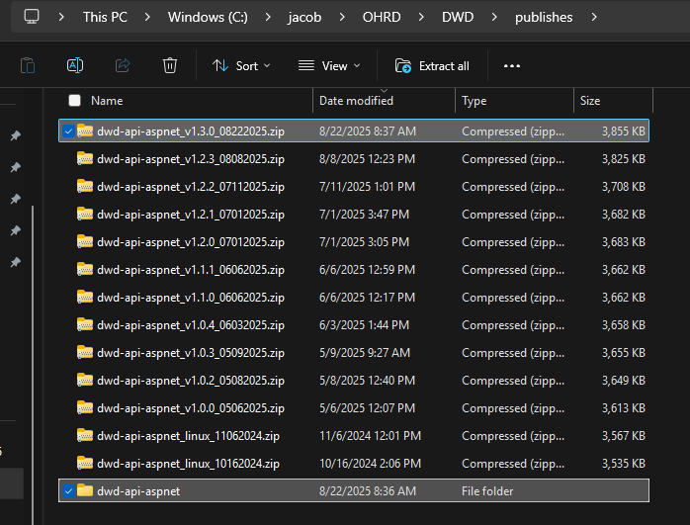Uncheck the dwd-api-aspnet folder checkbox
This screenshot has width=690, height=525.
(68, 491)
